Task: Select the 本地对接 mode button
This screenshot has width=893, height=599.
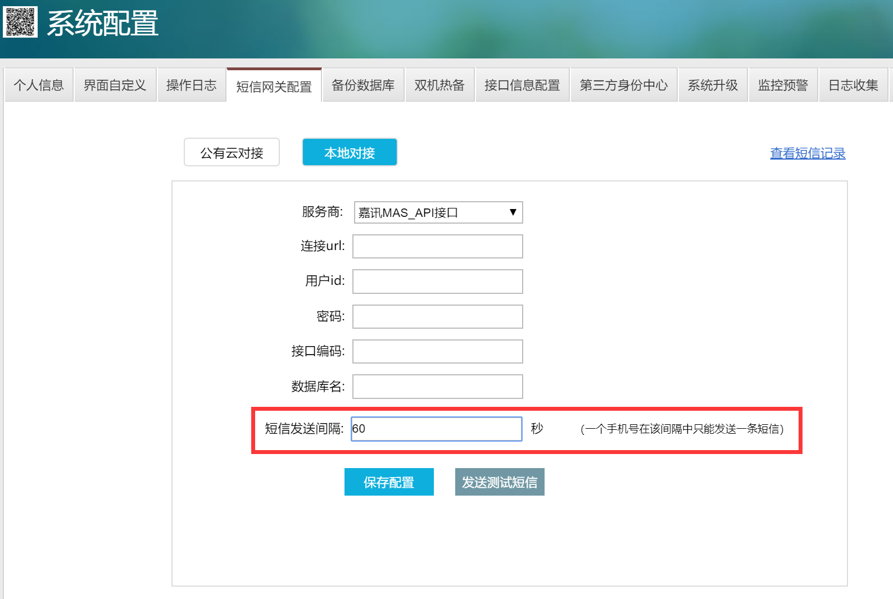Action: 350,152
